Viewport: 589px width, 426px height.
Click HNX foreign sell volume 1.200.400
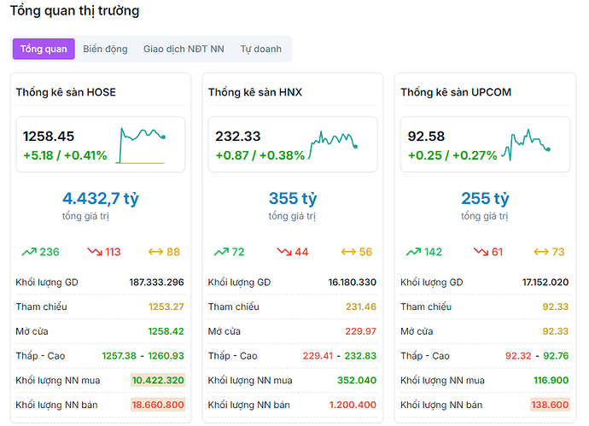coord(353,405)
